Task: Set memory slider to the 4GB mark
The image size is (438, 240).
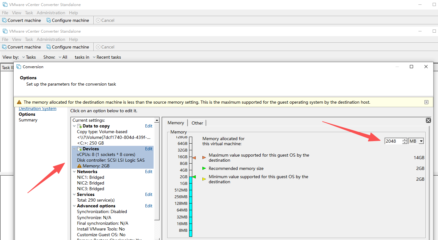Action: 191,170
